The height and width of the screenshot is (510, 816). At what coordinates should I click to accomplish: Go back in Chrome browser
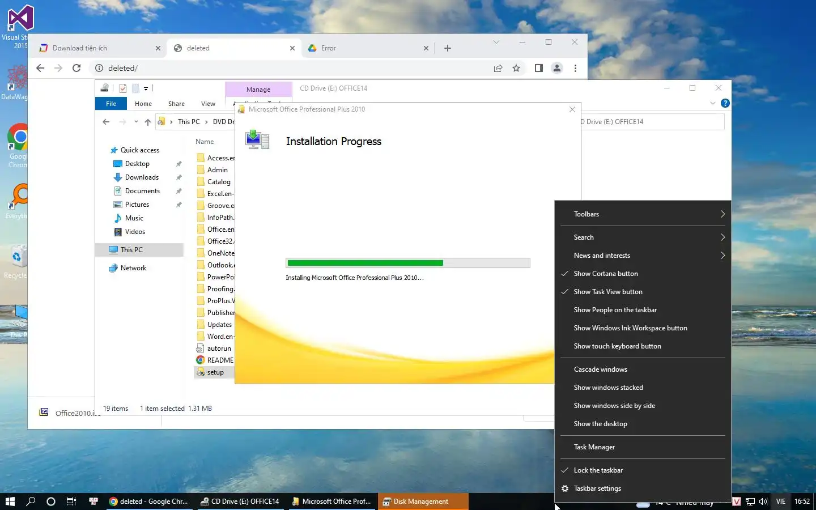click(x=40, y=68)
